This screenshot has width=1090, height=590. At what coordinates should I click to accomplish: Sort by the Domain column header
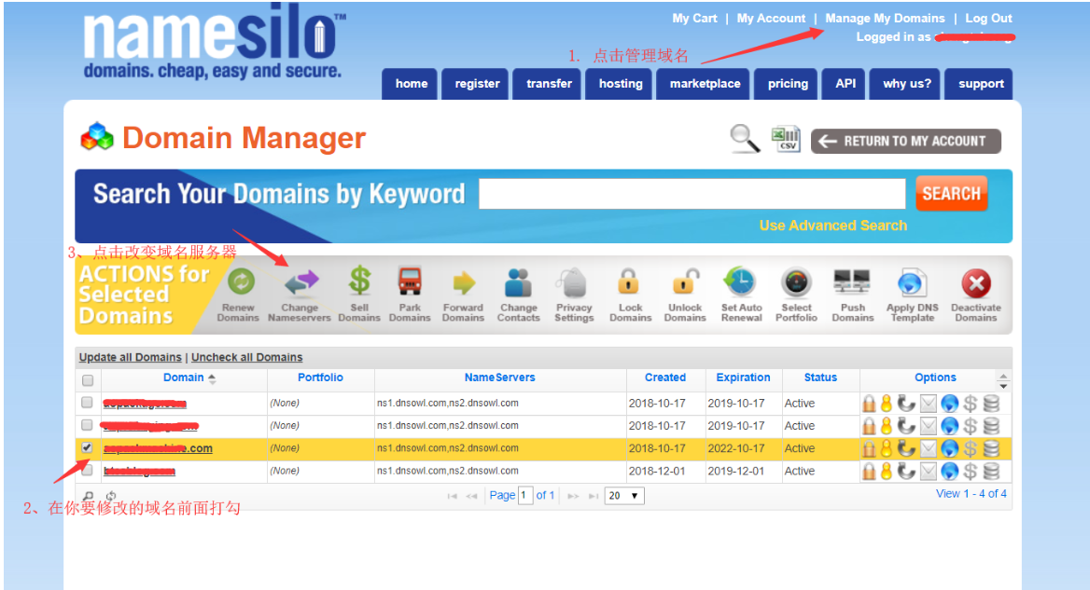pos(184,377)
